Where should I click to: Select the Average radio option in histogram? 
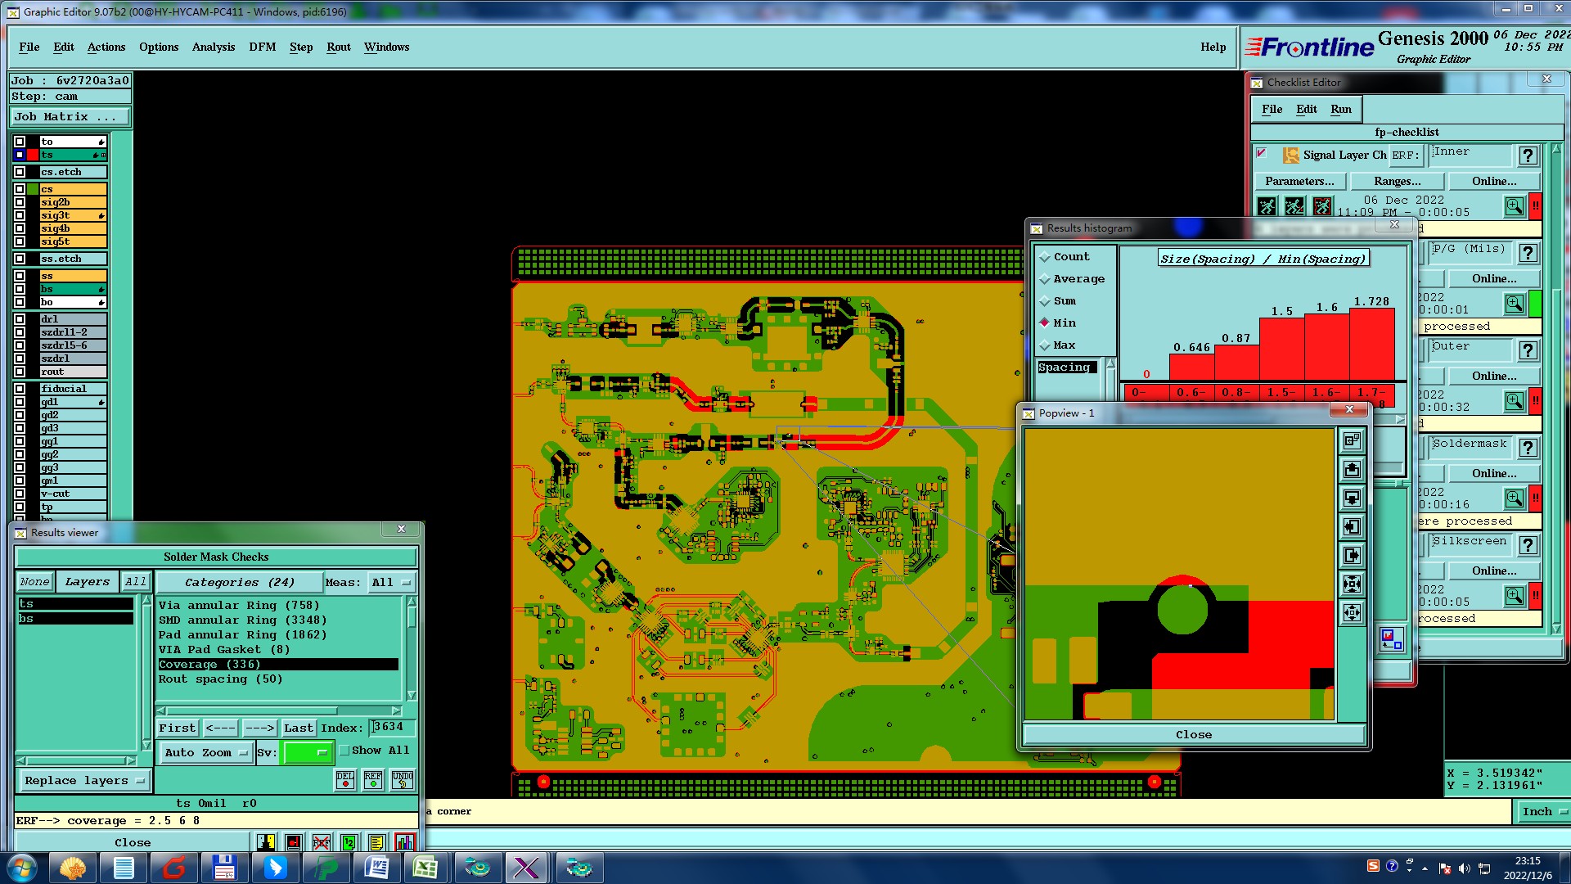[x=1045, y=279]
